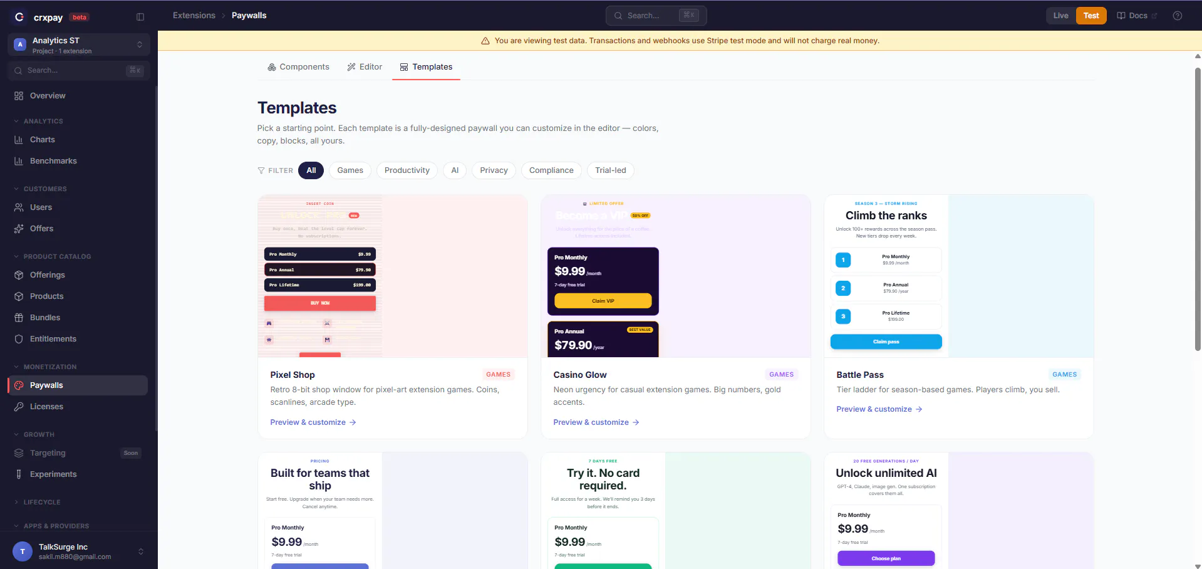Click the Paywalls palette icon

pyautogui.click(x=19, y=385)
